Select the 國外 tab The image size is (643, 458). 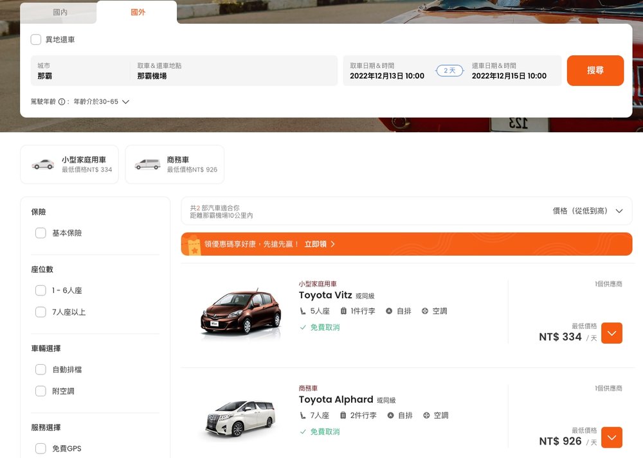click(x=137, y=11)
